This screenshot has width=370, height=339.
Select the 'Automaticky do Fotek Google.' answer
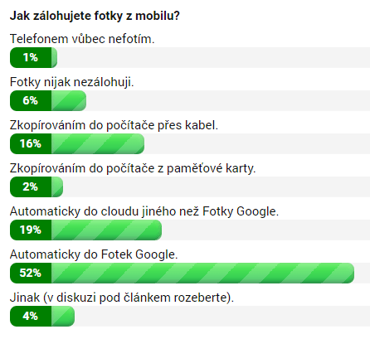point(94,254)
